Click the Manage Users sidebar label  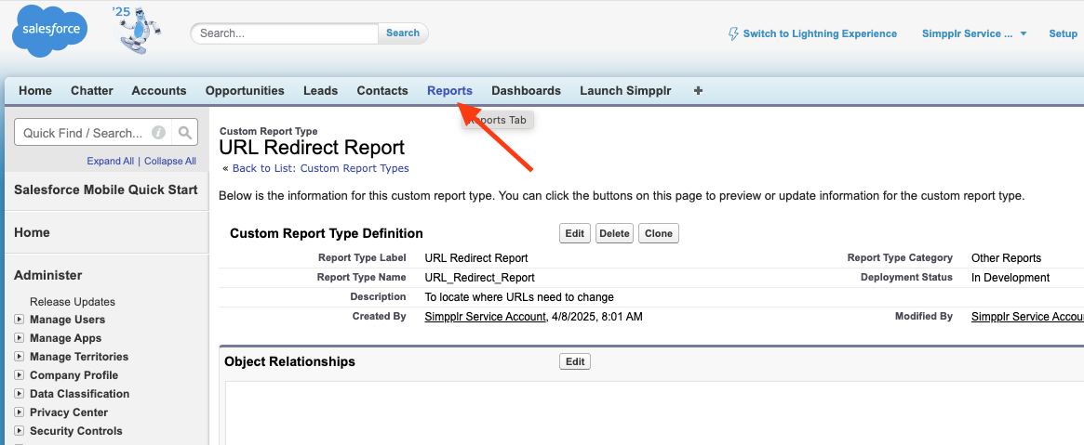click(68, 320)
